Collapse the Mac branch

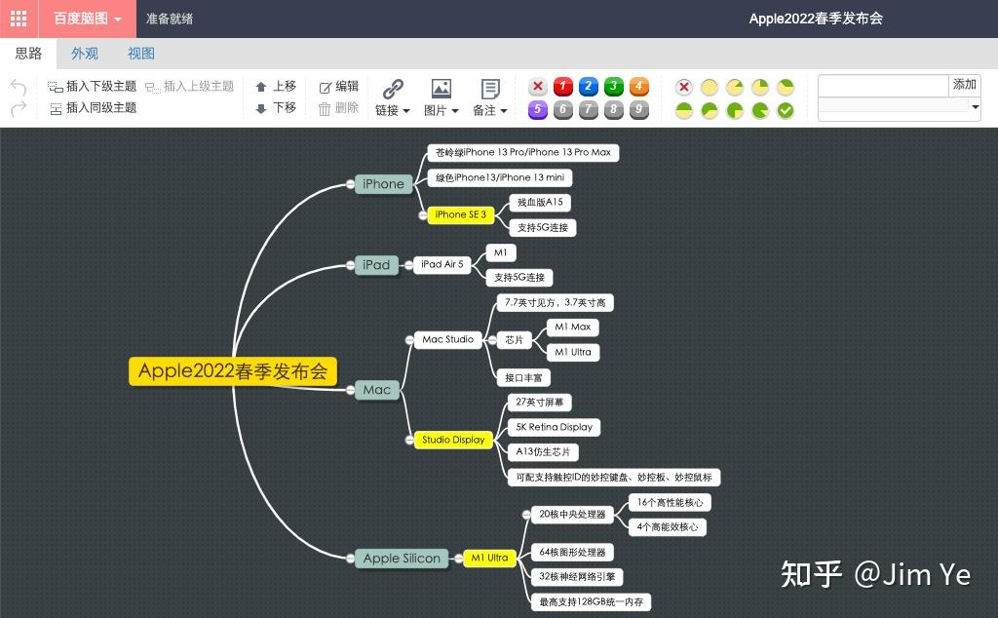click(351, 390)
